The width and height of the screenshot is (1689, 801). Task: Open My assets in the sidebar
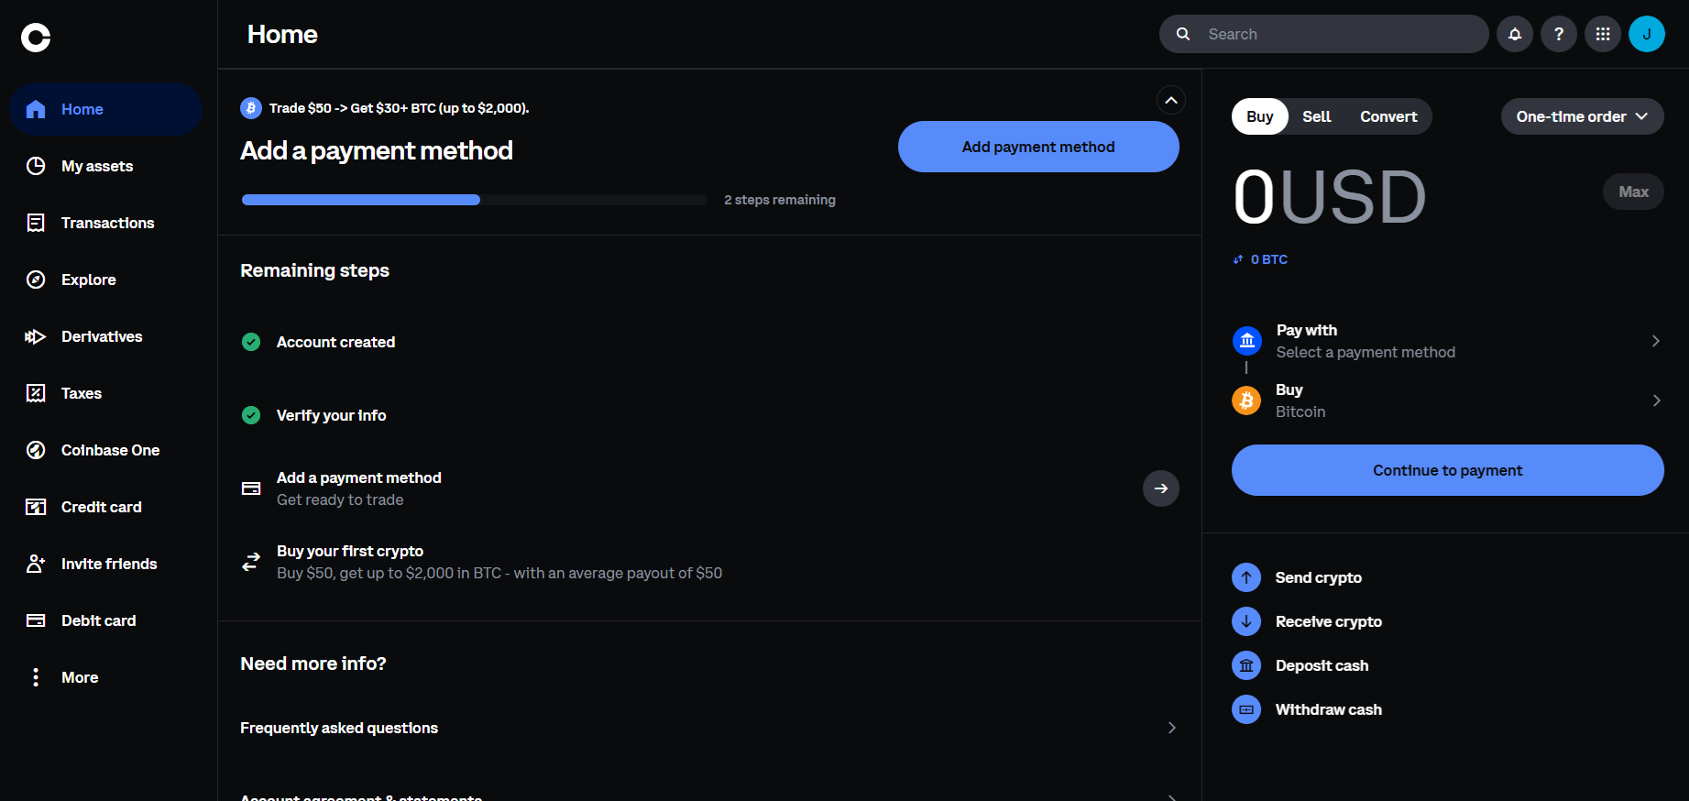106,166
